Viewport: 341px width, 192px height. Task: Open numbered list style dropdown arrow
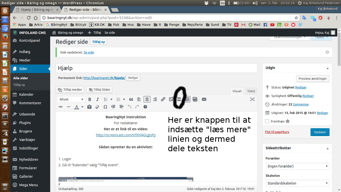[124, 99]
